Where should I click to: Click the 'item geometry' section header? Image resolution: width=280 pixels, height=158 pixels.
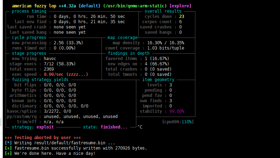[158, 80]
